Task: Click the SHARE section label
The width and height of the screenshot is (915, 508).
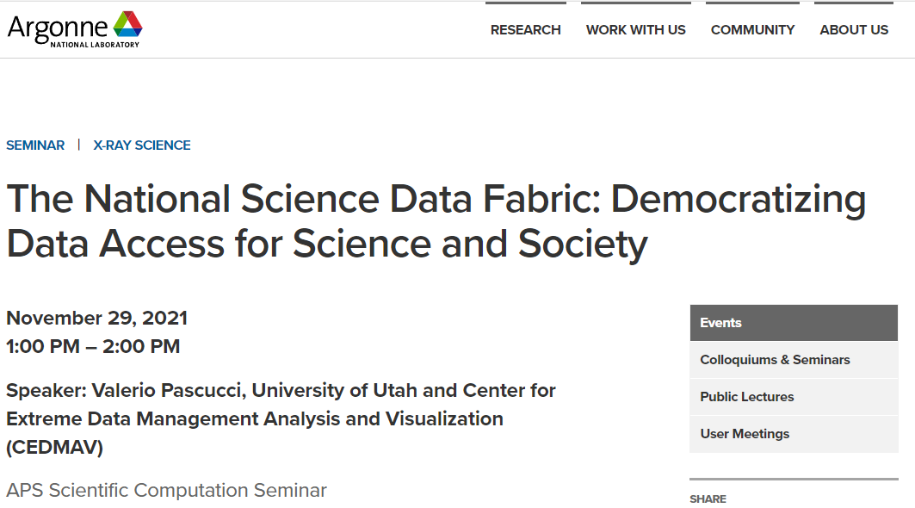Action: (708, 499)
